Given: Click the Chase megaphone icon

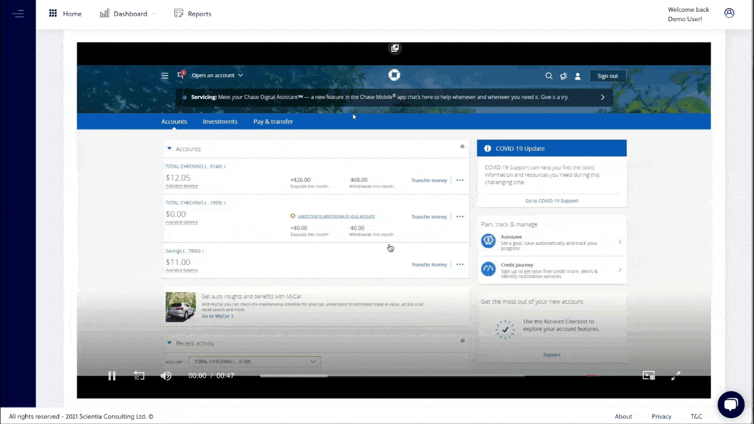Looking at the screenshot, I should tap(564, 76).
